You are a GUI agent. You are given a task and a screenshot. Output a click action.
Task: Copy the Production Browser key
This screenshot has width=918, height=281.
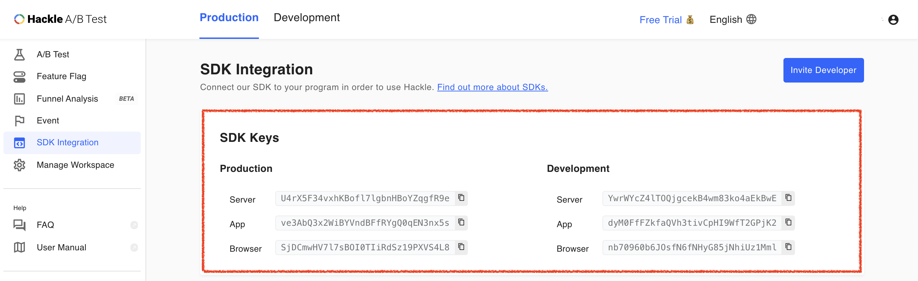pos(461,247)
